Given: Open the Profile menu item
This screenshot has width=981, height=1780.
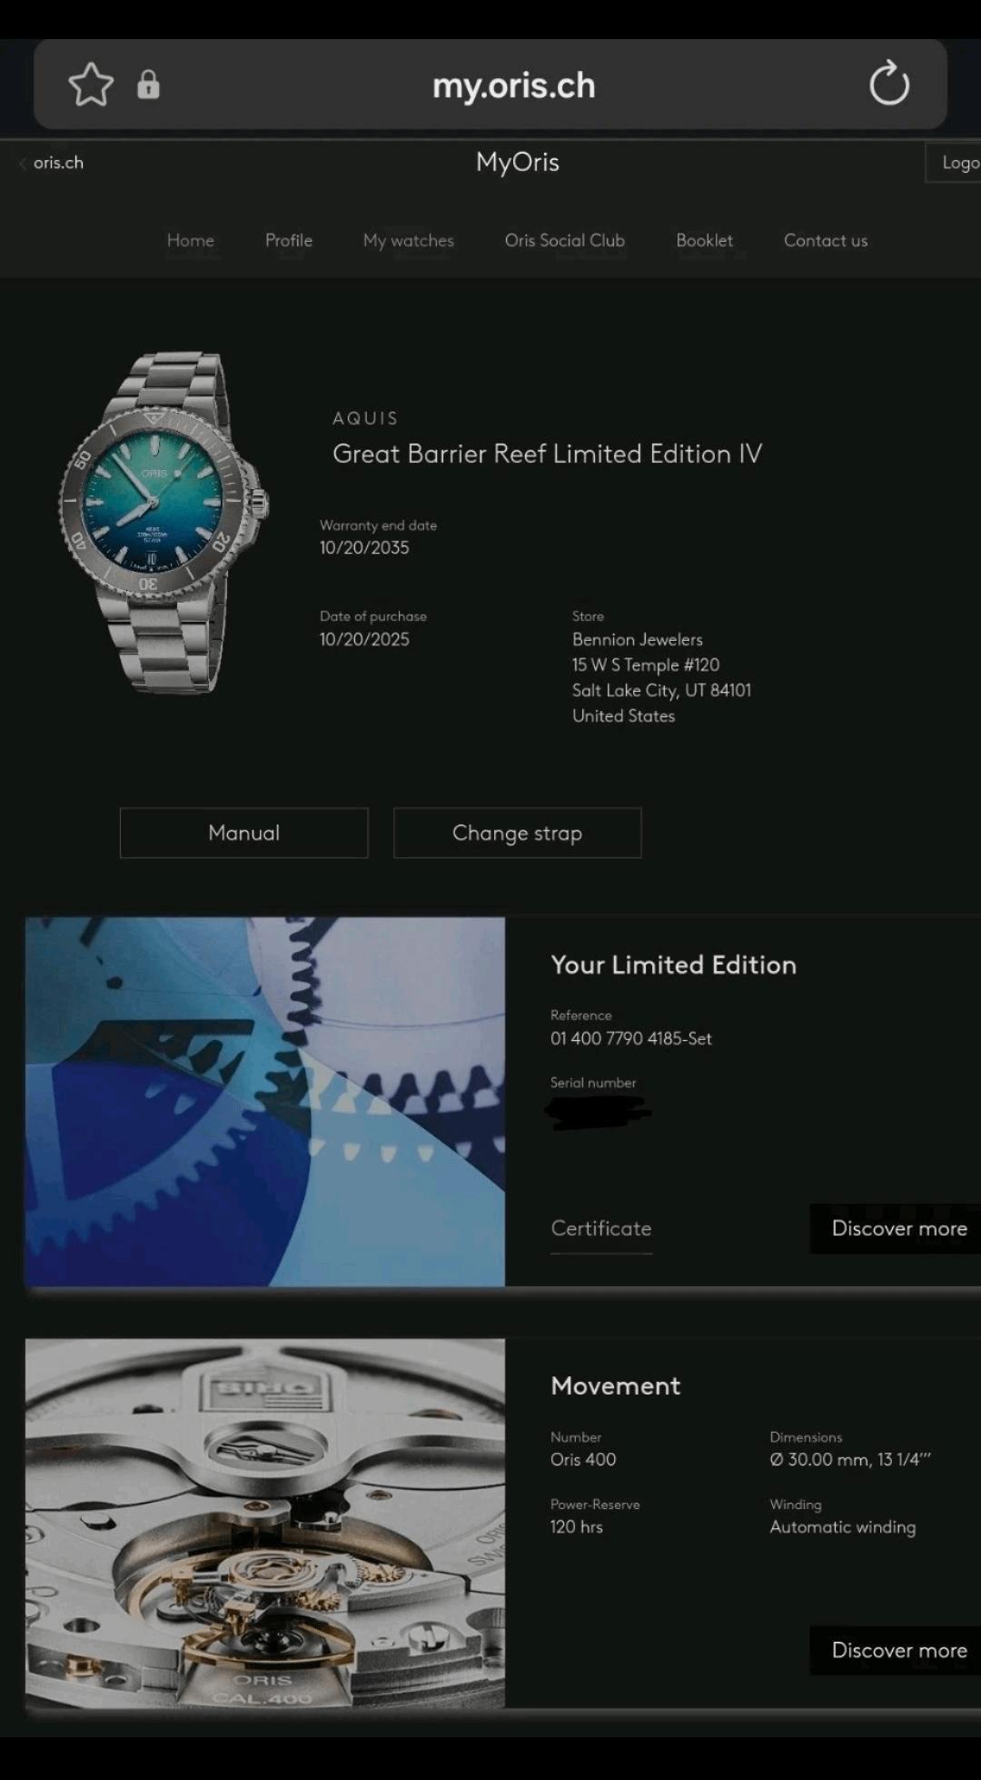Looking at the screenshot, I should (289, 240).
